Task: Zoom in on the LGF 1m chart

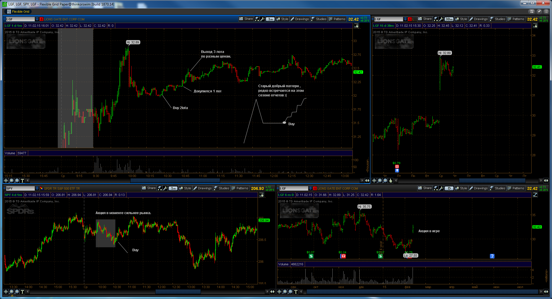Action: click(x=11, y=180)
